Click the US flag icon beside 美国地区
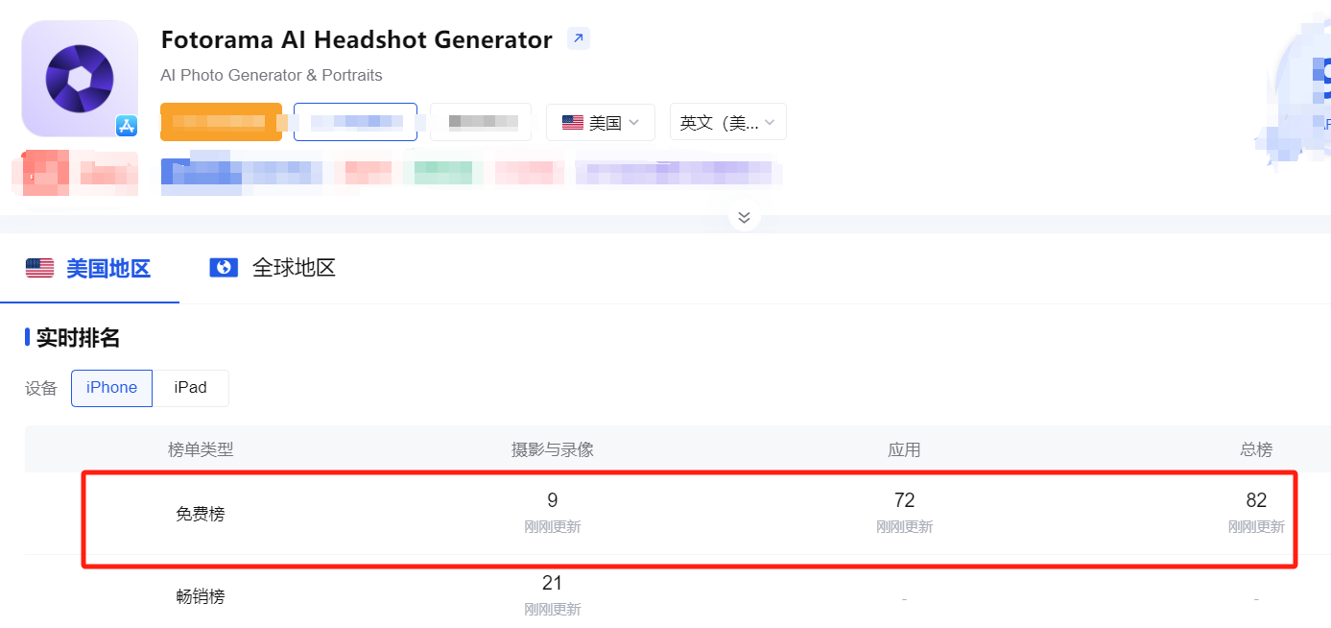This screenshot has width=1331, height=628. (x=39, y=268)
